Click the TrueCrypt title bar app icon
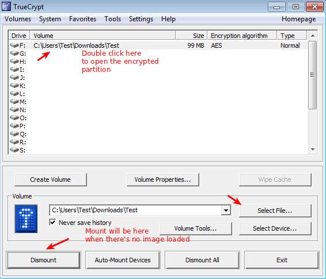This screenshot has height=279, width=326. (6, 6)
